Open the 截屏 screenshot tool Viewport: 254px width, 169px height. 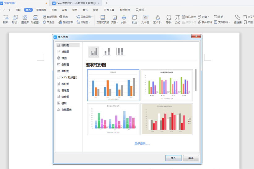point(6,19)
